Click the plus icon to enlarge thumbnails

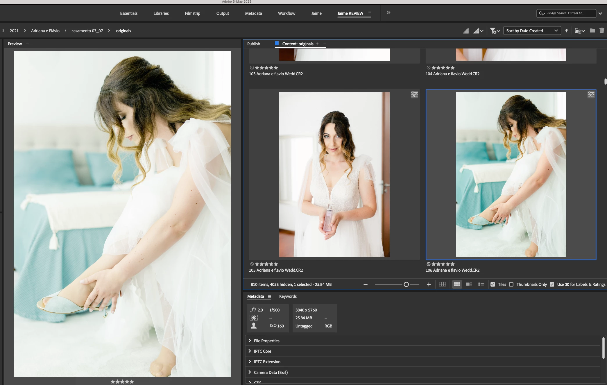click(x=429, y=284)
